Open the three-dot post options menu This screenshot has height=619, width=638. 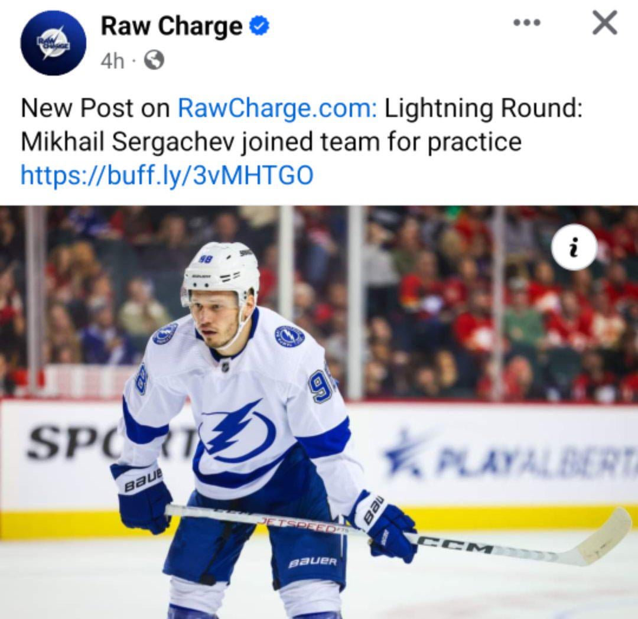point(527,23)
